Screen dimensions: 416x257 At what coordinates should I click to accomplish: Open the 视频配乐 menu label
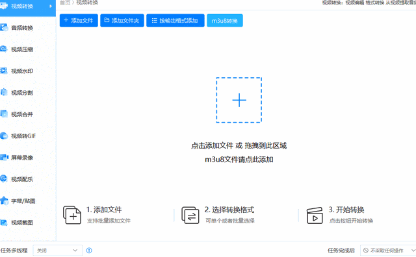click(x=22, y=179)
